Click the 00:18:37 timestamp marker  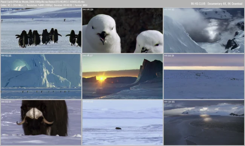point(88,55)
